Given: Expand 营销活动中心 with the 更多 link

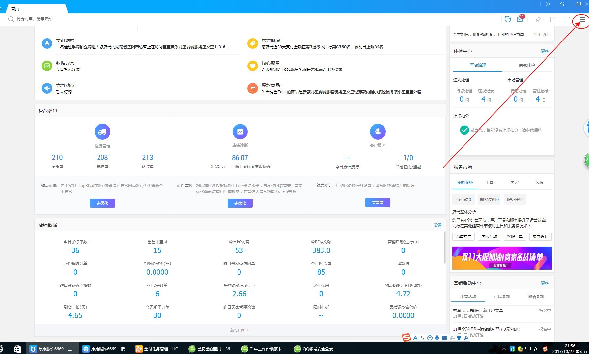Looking at the screenshot, I should (x=545, y=283).
